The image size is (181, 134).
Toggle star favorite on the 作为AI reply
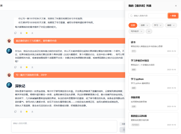(27, 67)
